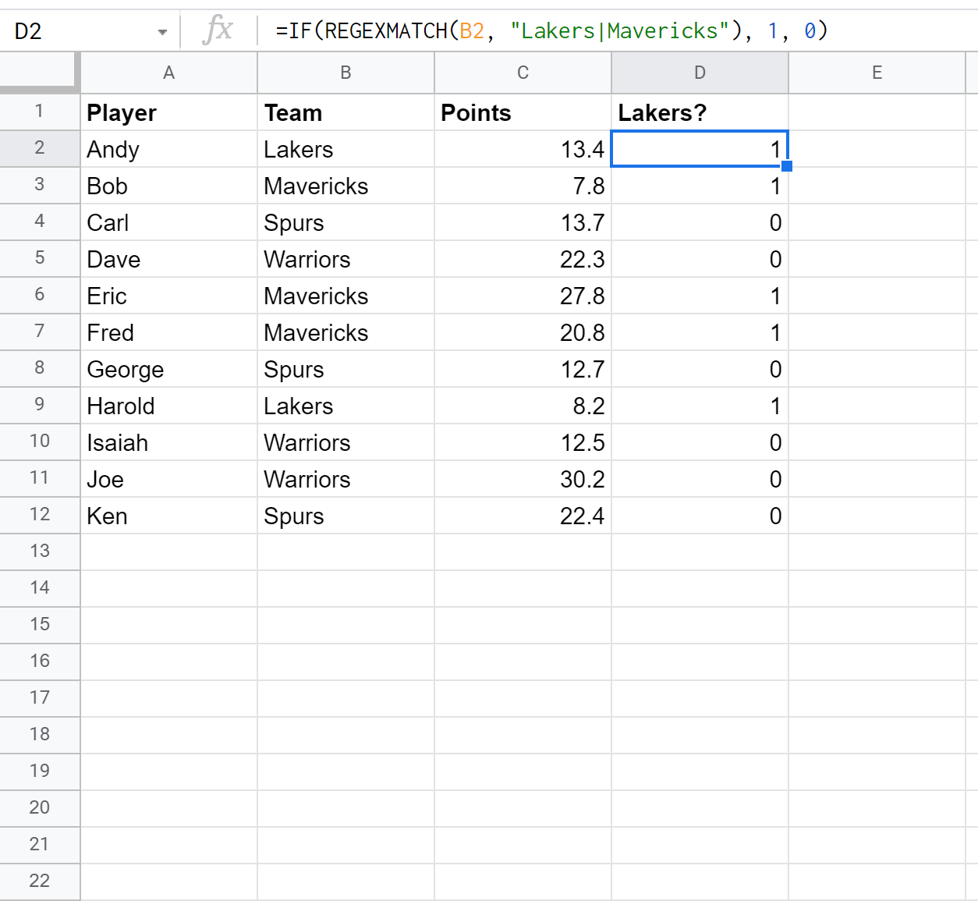Image resolution: width=978 pixels, height=901 pixels.
Task: Click the select-all corner box
Action: (x=39, y=73)
